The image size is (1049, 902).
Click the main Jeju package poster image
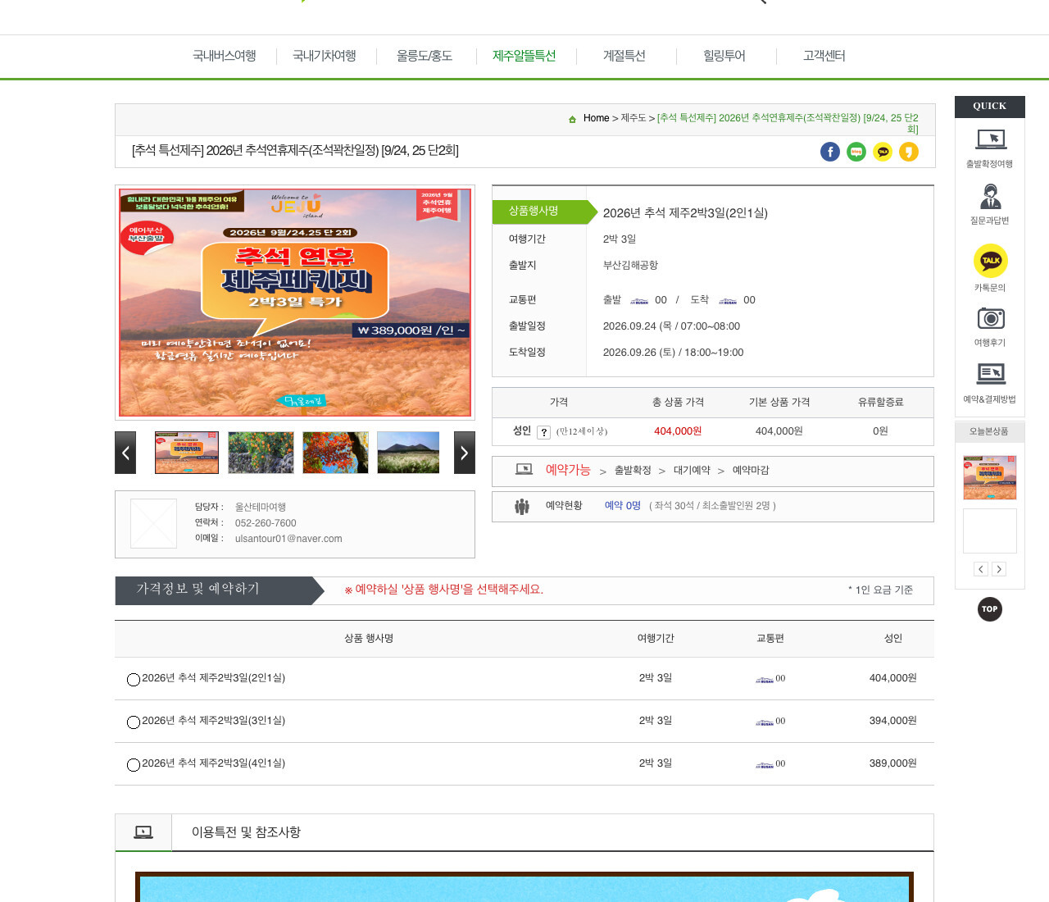[x=295, y=303]
